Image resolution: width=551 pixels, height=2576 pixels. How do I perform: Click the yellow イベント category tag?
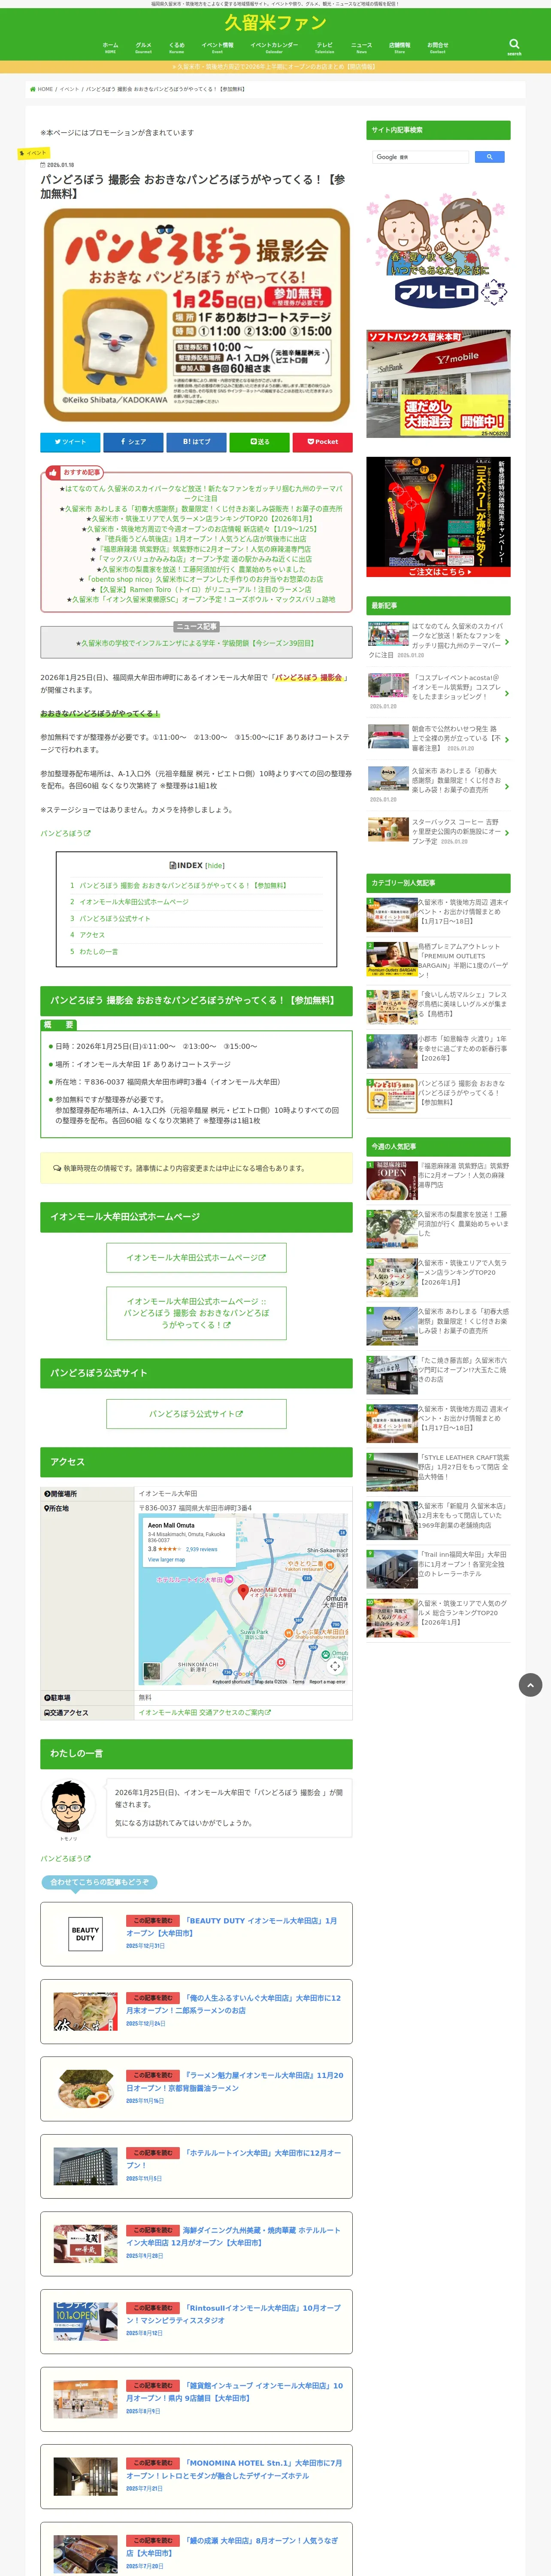point(33,153)
